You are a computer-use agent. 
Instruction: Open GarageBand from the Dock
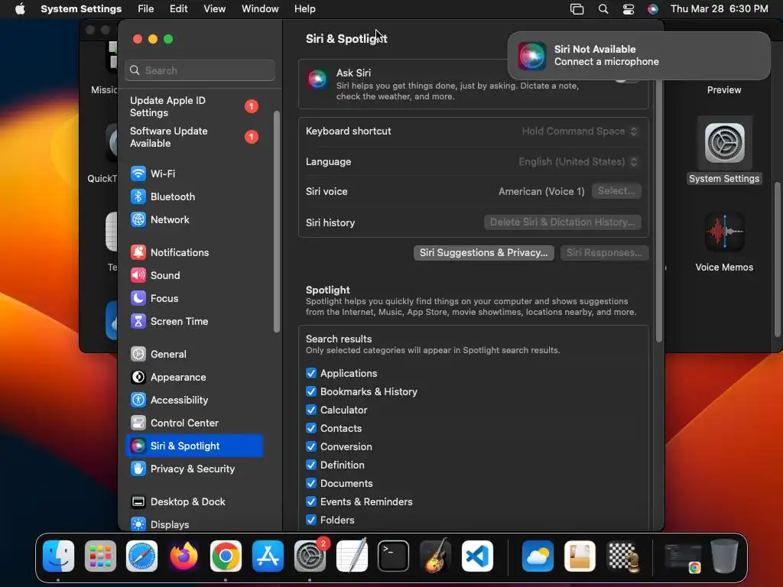click(x=435, y=556)
